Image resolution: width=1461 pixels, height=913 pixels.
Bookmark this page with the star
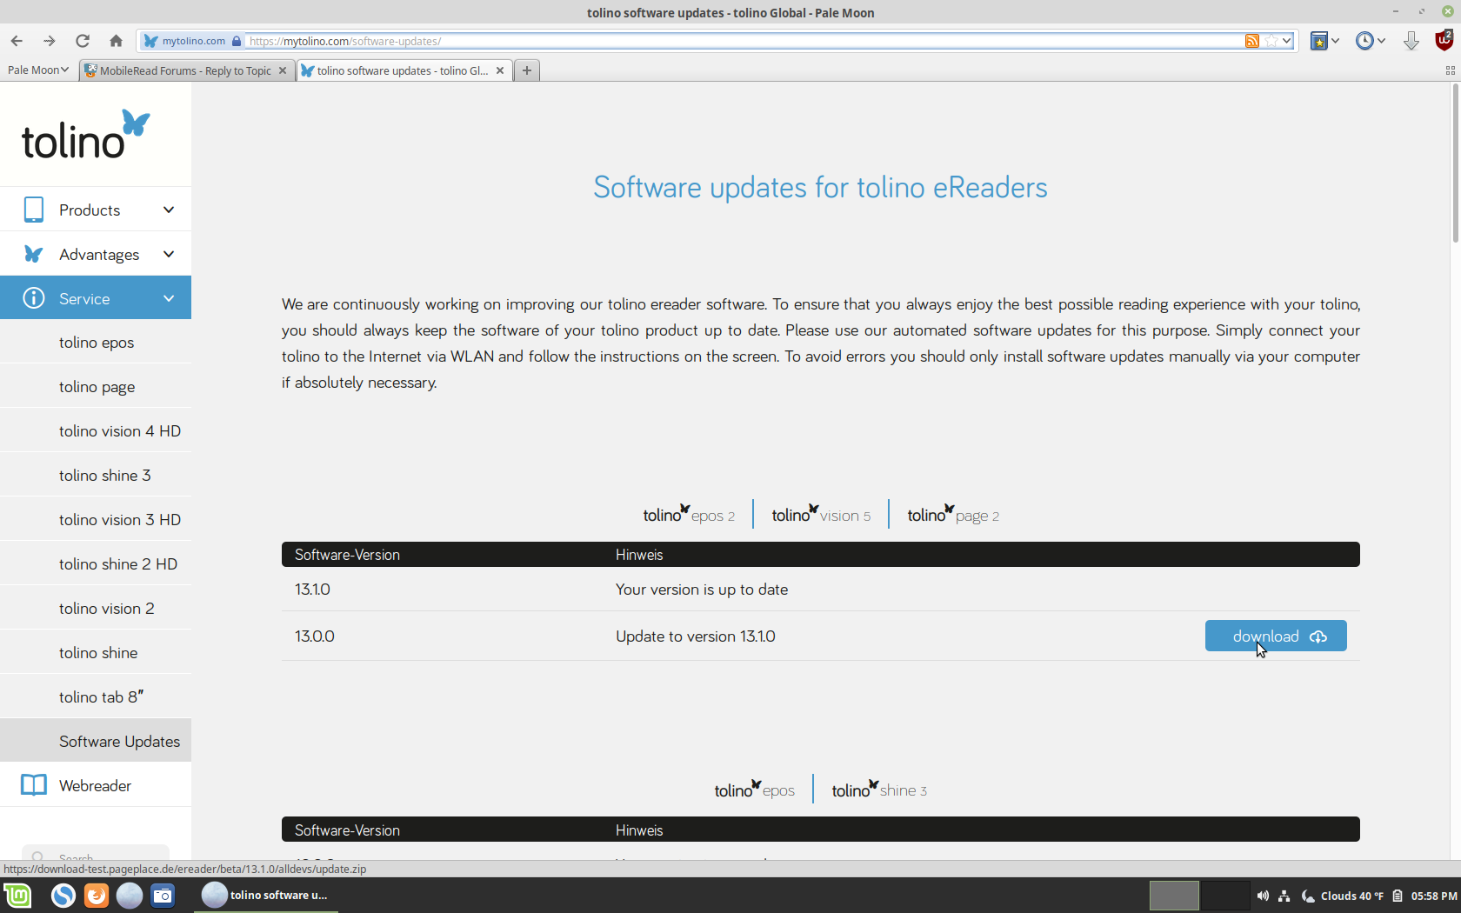(x=1271, y=41)
